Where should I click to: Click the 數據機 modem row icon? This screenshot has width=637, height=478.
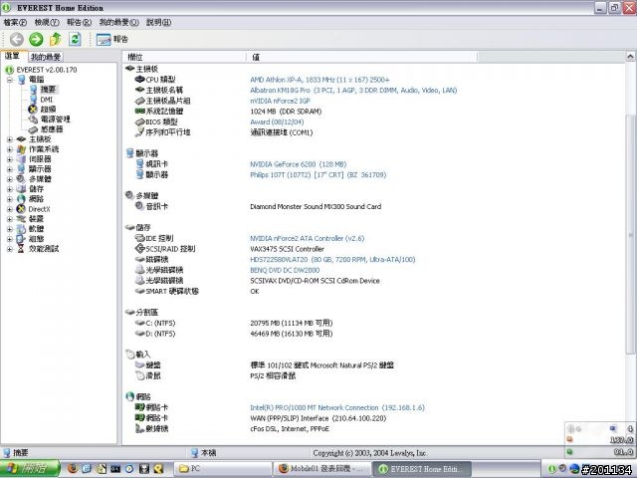[139, 428]
